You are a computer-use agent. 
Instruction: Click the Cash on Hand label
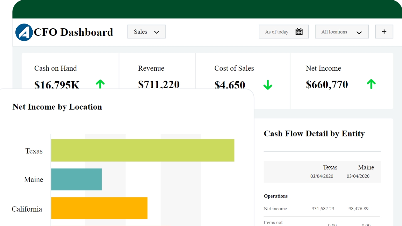(55, 68)
